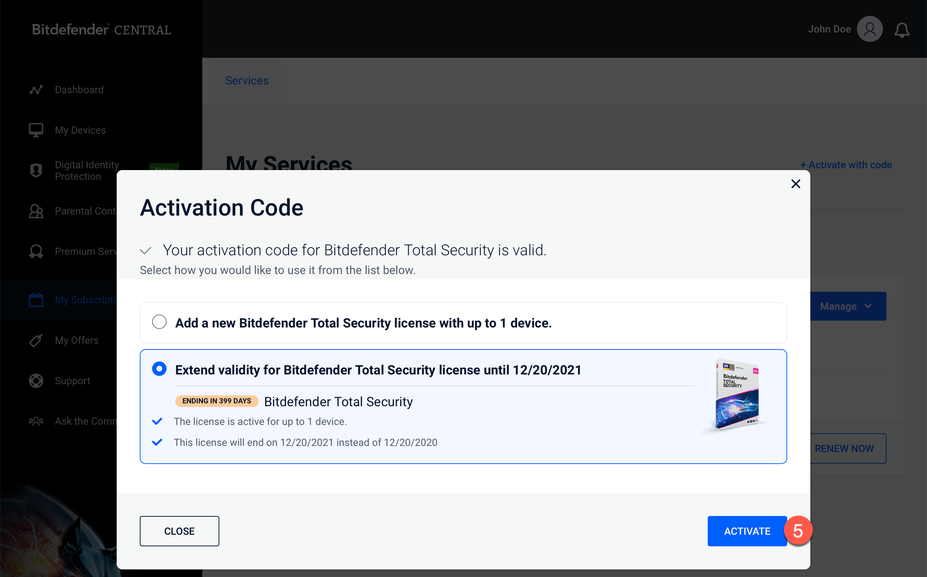Viewport: 927px width, 577px height.
Task: Select Add a new license radio option
Action: tap(159, 322)
